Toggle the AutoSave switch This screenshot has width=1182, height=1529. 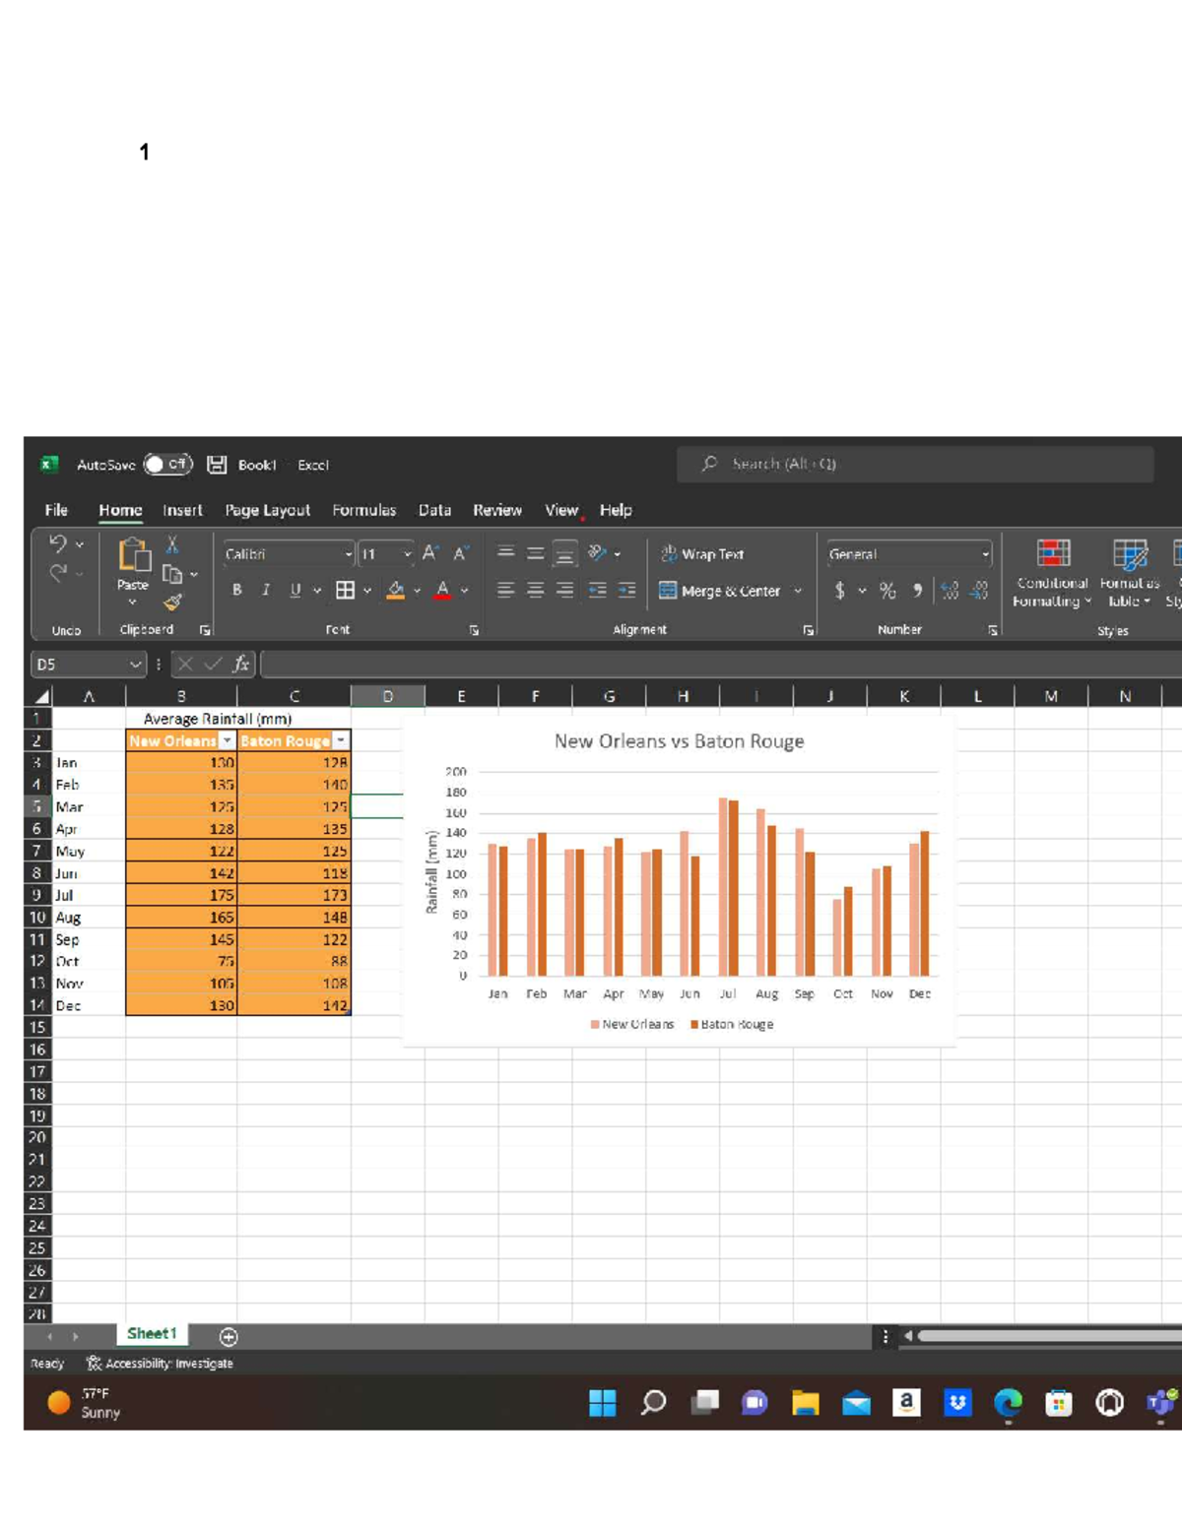167,464
